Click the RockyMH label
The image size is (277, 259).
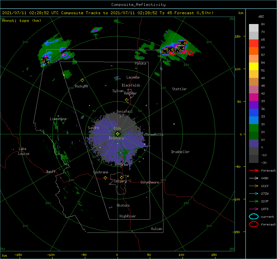(x=81, y=86)
